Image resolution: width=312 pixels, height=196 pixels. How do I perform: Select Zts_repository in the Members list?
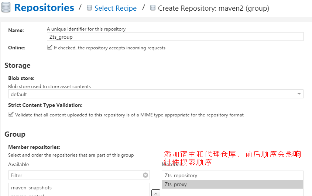coord(232,175)
